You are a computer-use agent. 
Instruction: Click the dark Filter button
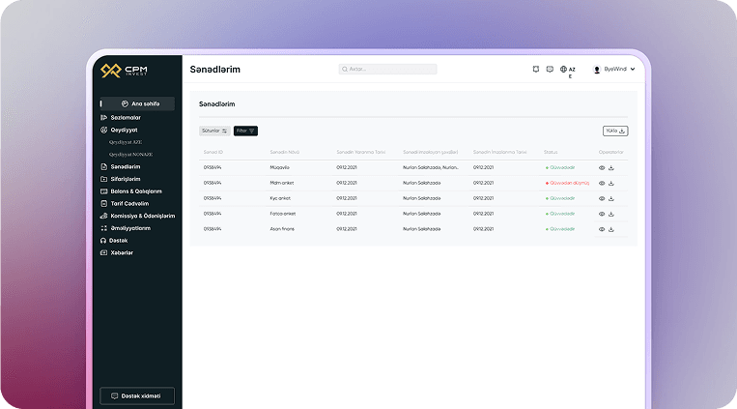245,131
